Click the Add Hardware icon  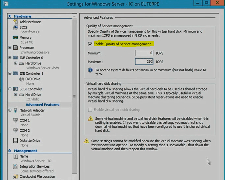15,22
